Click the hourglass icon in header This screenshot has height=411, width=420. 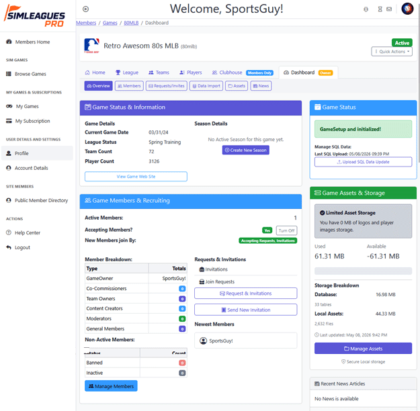pos(380,9)
